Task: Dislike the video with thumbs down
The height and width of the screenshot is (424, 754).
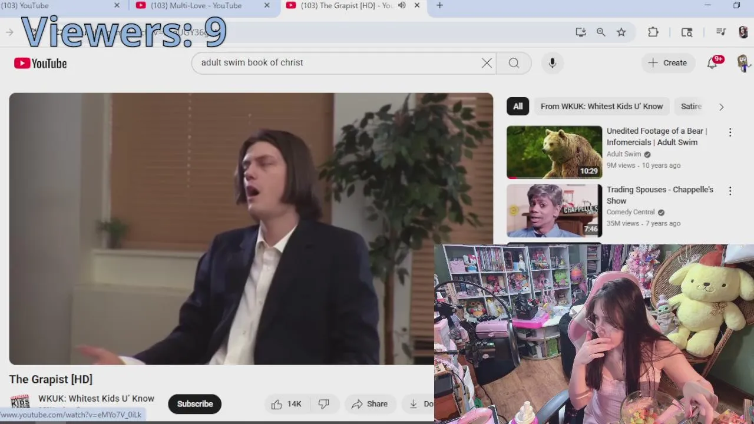Action: [324, 404]
